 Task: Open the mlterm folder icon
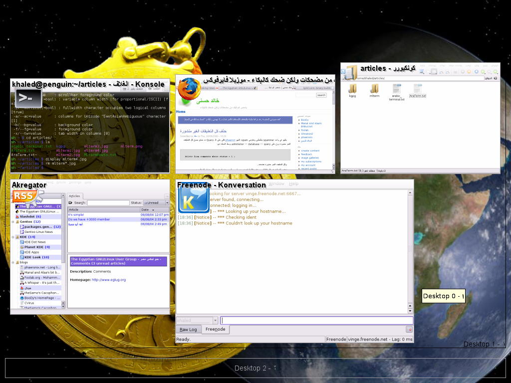(x=374, y=90)
